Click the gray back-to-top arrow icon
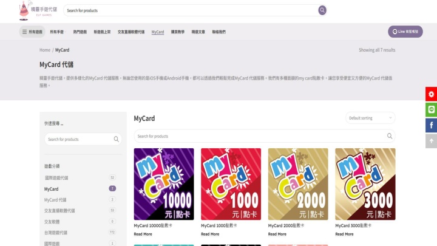 pyautogui.click(x=431, y=141)
